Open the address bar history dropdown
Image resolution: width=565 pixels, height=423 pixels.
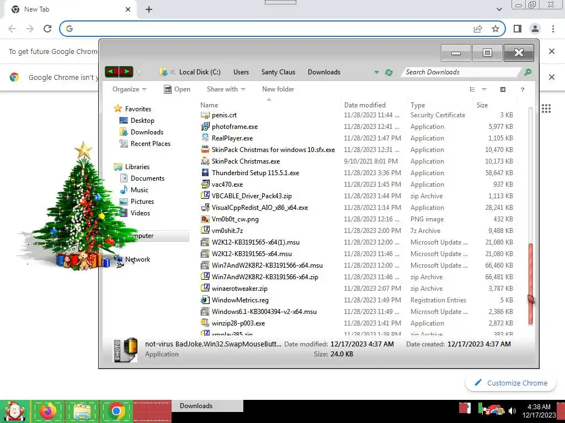point(376,72)
